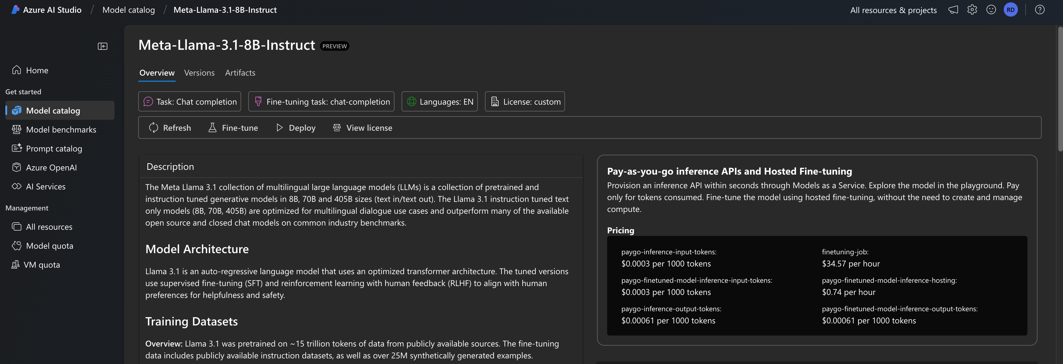Open the help question mark icon
Image resolution: width=1063 pixels, height=364 pixels.
point(1040,10)
